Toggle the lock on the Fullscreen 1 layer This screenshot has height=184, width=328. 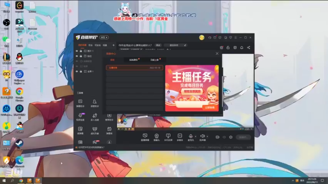pyautogui.click(x=81, y=71)
